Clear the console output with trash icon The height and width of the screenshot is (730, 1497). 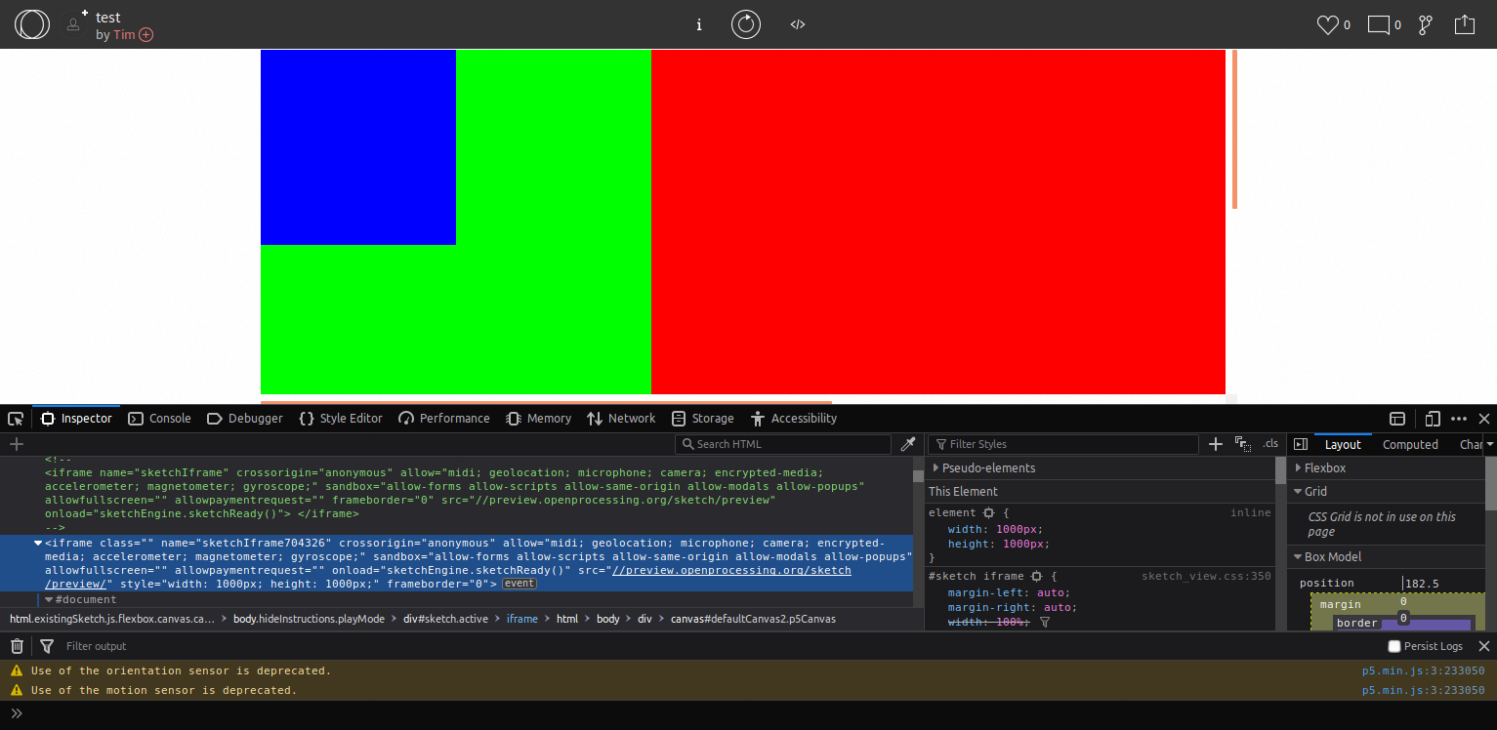pos(17,646)
